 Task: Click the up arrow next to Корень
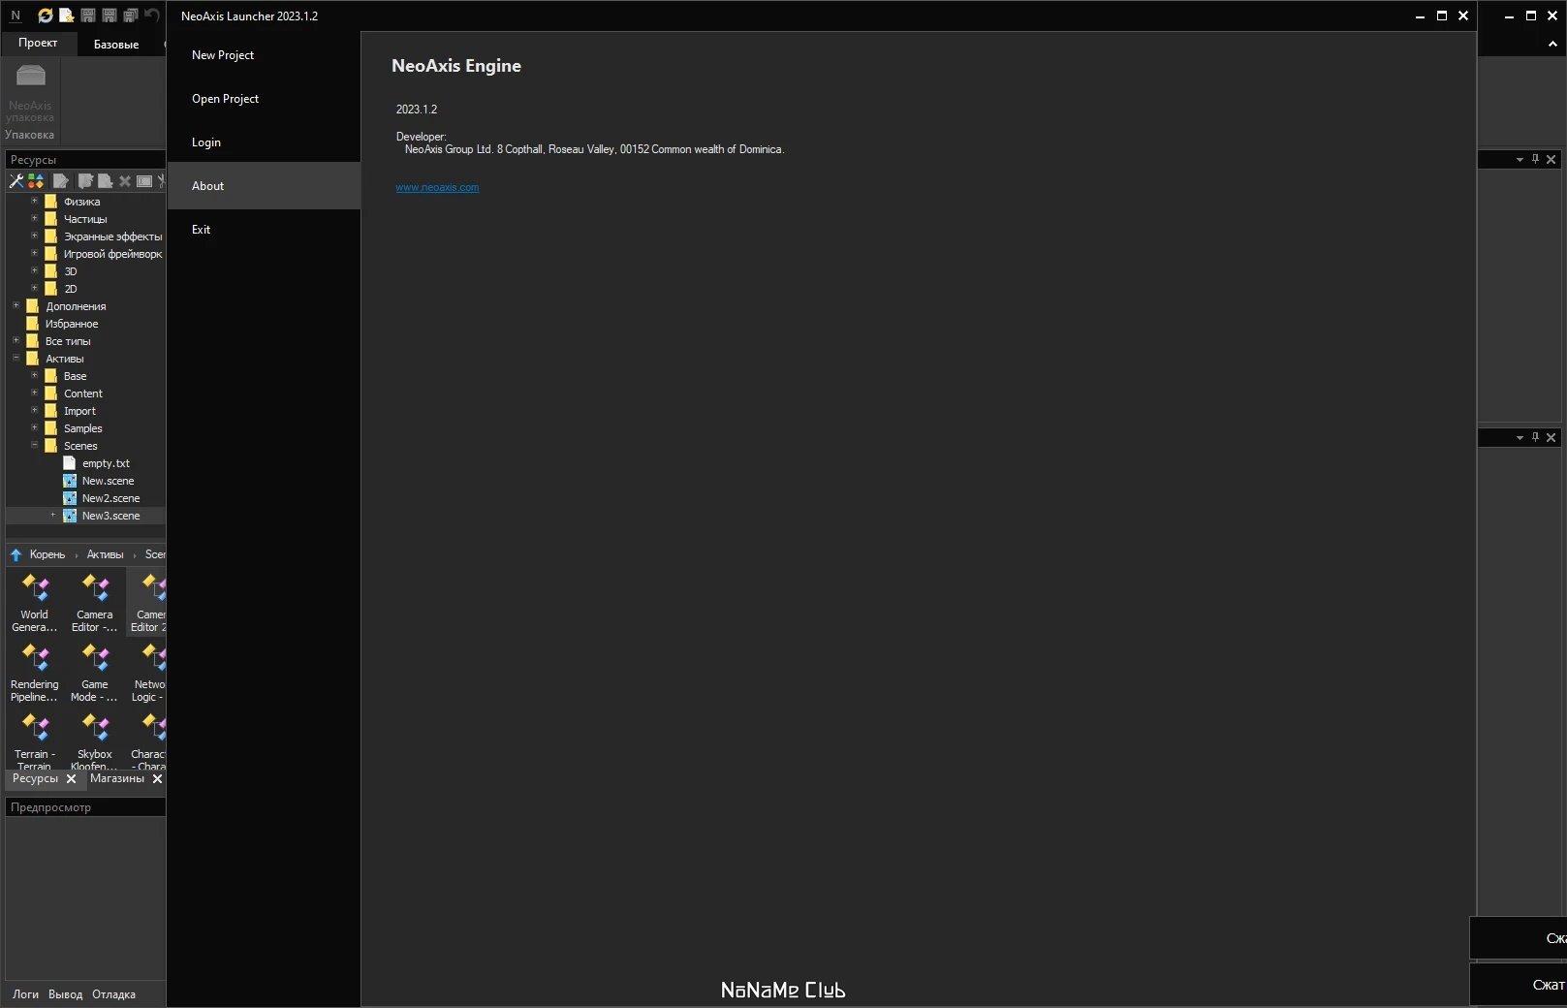[x=16, y=554]
